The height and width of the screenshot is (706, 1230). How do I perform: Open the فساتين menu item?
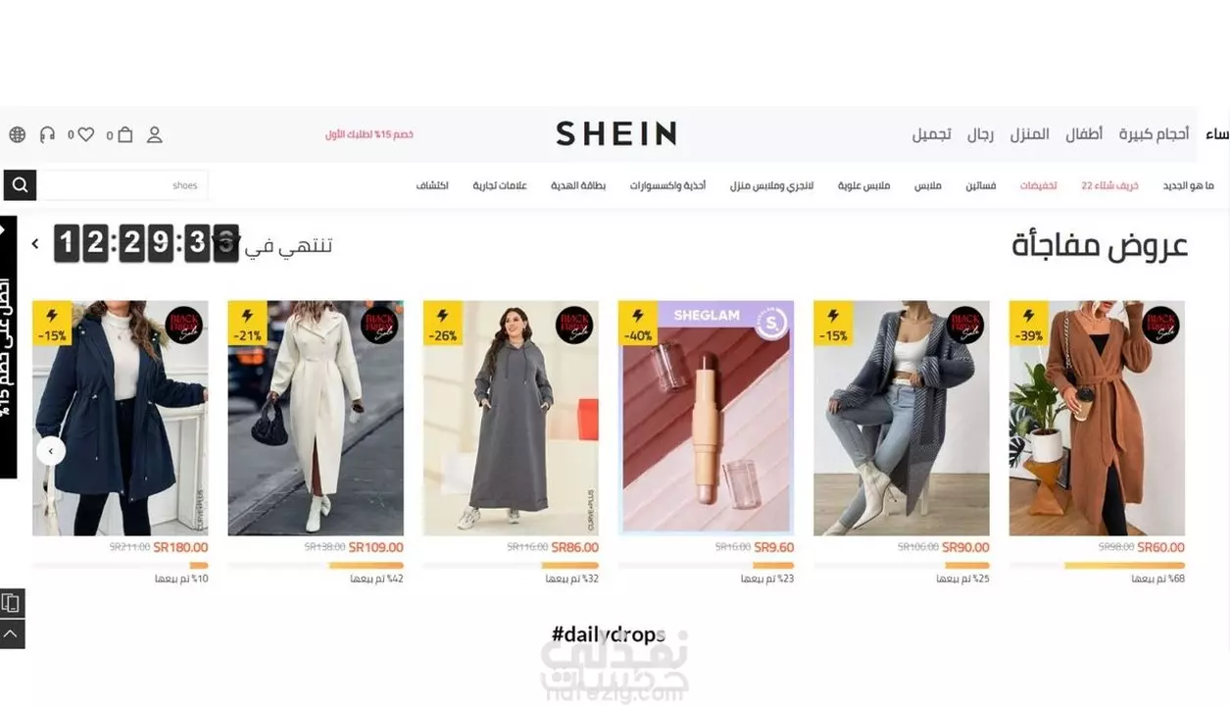[981, 185]
